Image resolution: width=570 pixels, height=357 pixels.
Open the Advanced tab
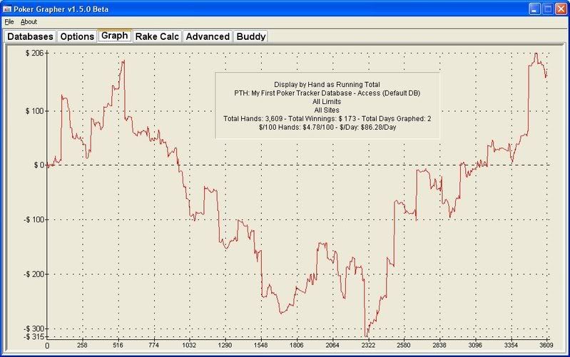click(x=208, y=36)
